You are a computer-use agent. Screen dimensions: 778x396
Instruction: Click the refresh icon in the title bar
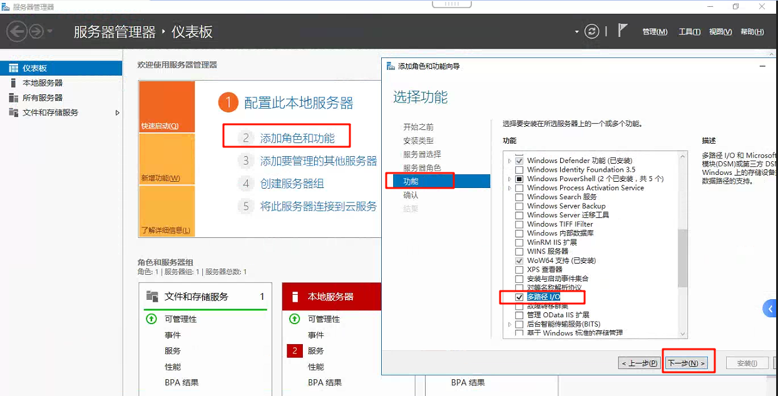591,31
